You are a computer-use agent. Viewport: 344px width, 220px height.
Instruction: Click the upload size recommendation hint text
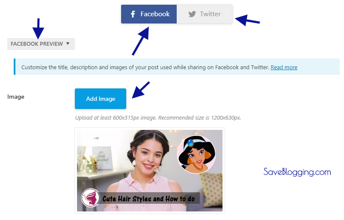pyautogui.click(x=158, y=117)
